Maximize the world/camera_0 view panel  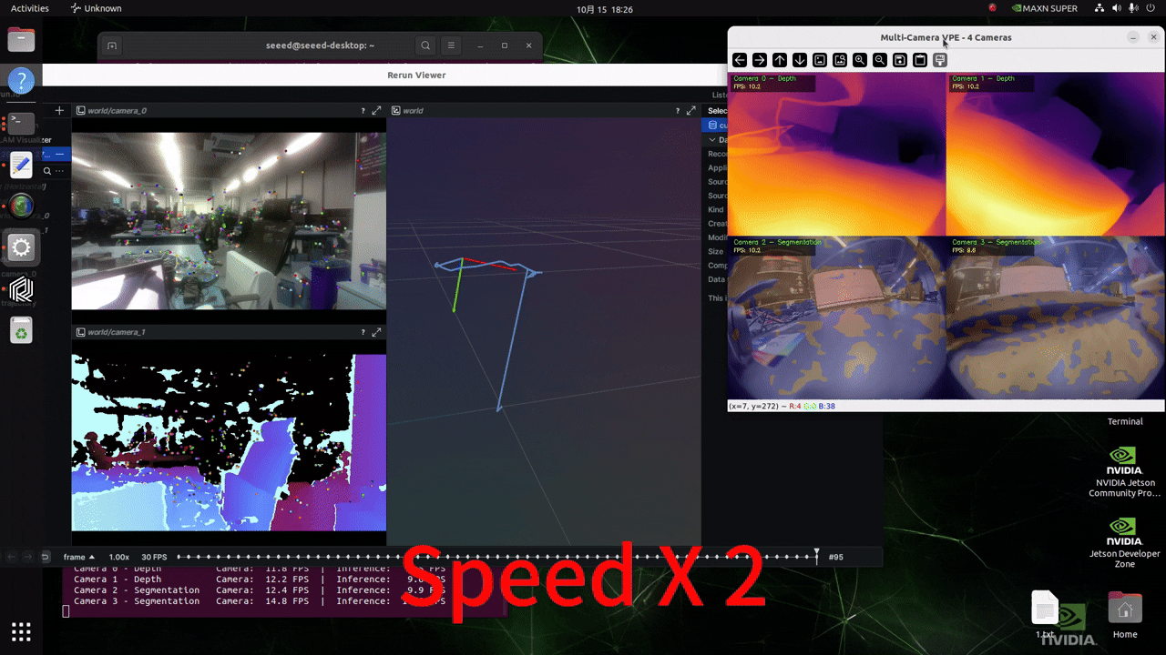377,111
